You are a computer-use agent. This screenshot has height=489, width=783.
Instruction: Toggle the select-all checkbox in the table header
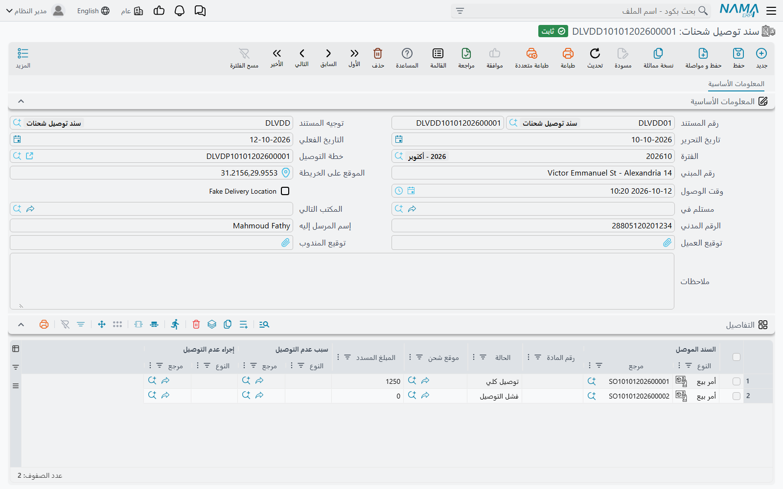pyautogui.click(x=737, y=357)
